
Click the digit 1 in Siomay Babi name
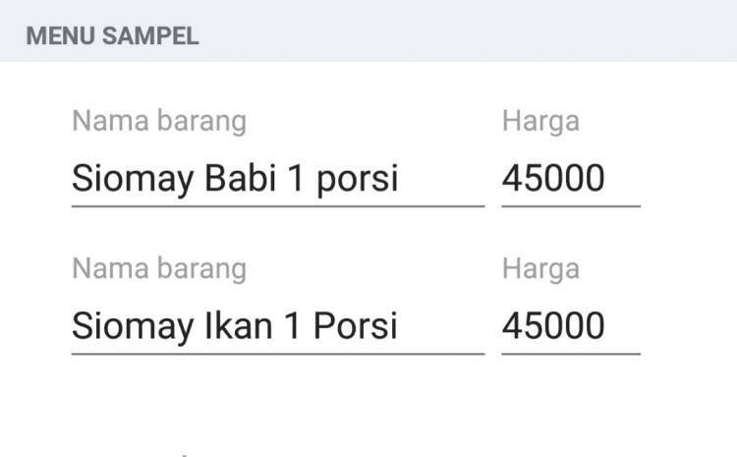(295, 178)
